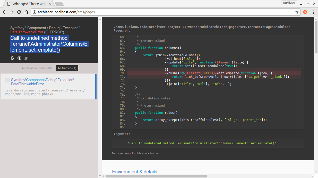Switch to All frames (1)
Image resolution: width=318 pixels, height=178 pixels.
pyautogui.click(x=67, y=68)
